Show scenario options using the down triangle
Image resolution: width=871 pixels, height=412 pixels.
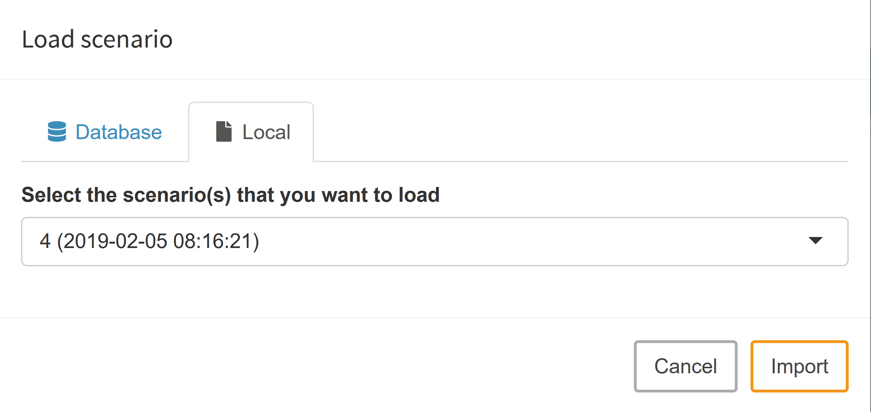[x=815, y=240]
